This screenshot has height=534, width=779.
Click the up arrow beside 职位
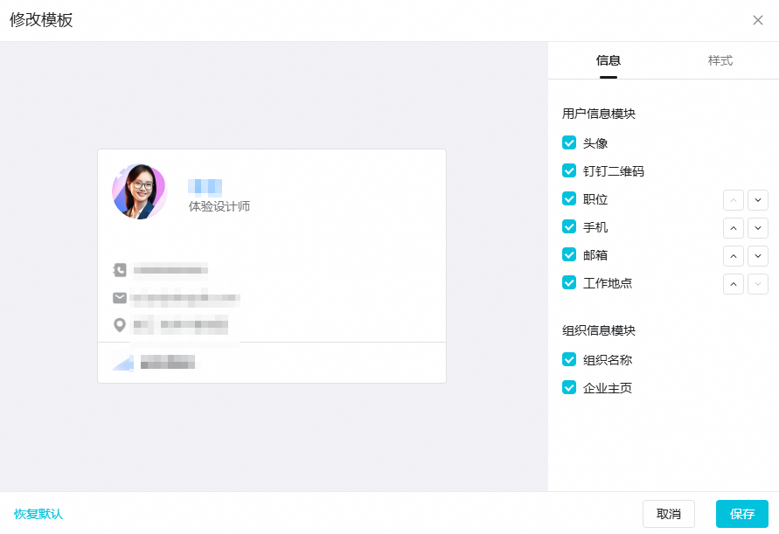[x=734, y=200]
